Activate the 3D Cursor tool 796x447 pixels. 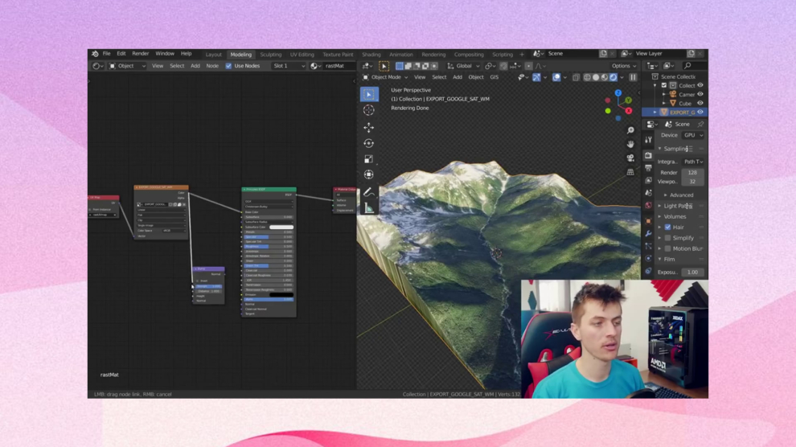(369, 110)
